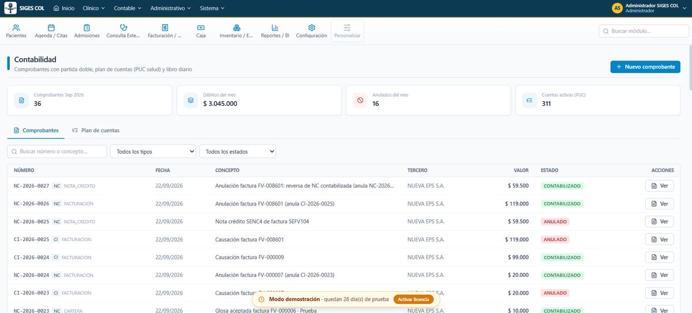This screenshot has height=313, width=692.
Task: Open the Pacientes module icon
Action: 16,28
